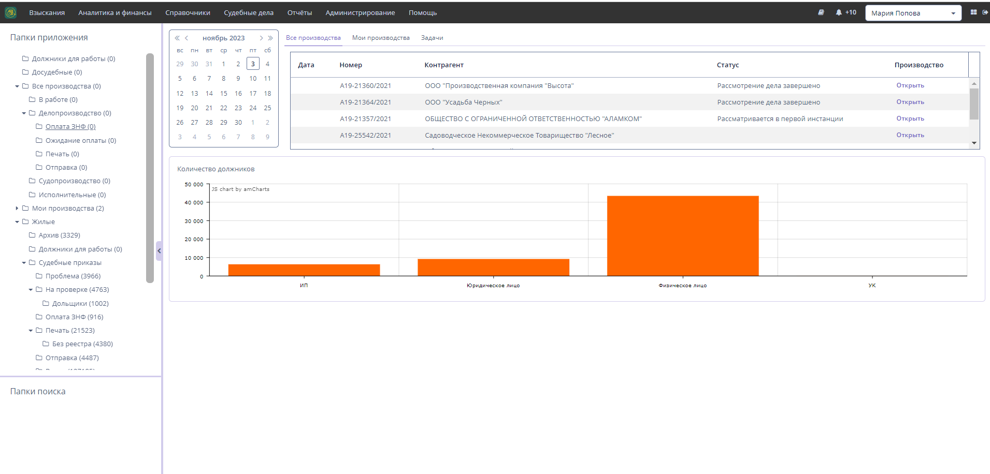990x474 pixels.
Task: Click Открыть link for А19-21360/2021
Action: point(910,85)
